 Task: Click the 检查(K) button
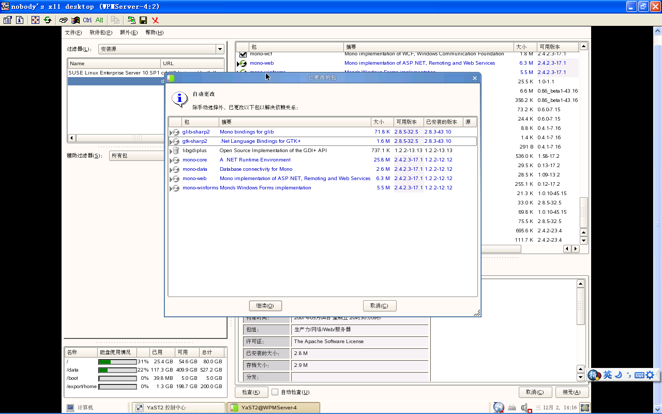coord(251,392)
